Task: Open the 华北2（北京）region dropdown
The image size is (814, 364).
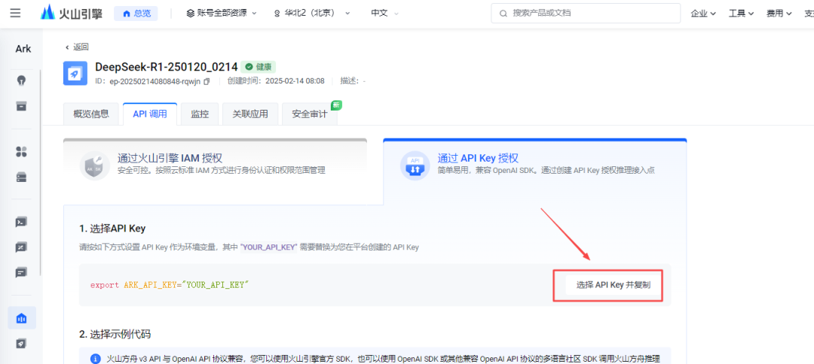Action: 312,13
